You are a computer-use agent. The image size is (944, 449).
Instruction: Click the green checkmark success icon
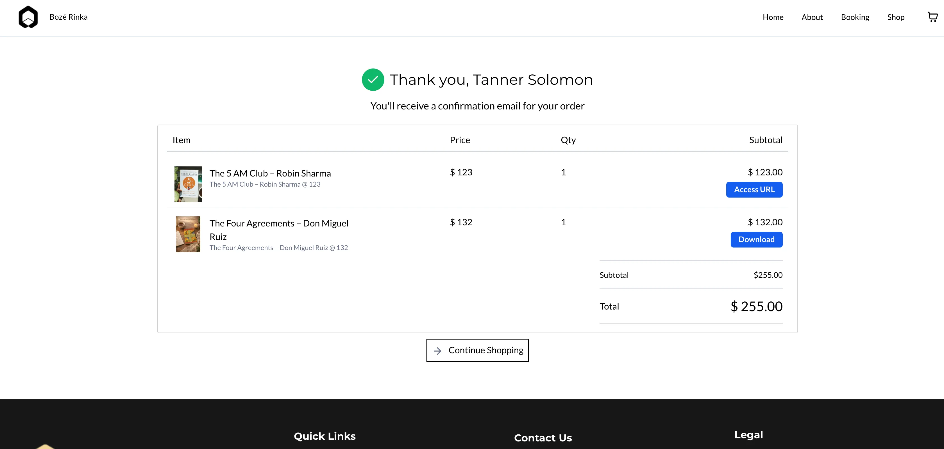click(373, 79)
